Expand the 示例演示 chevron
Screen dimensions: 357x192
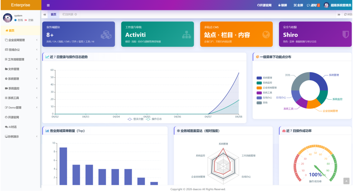click(x=37, y=137)
